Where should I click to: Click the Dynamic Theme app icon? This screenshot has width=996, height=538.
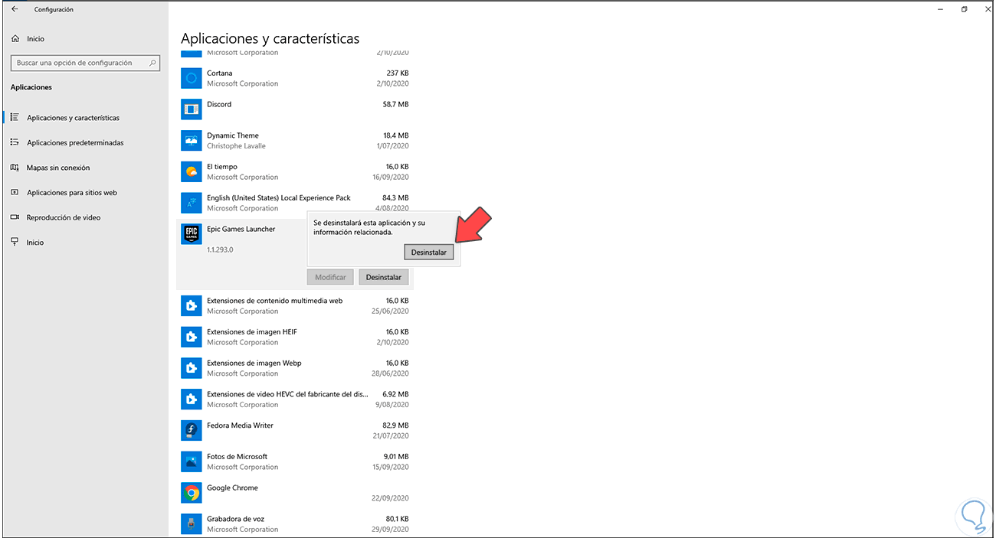(192, 141)
